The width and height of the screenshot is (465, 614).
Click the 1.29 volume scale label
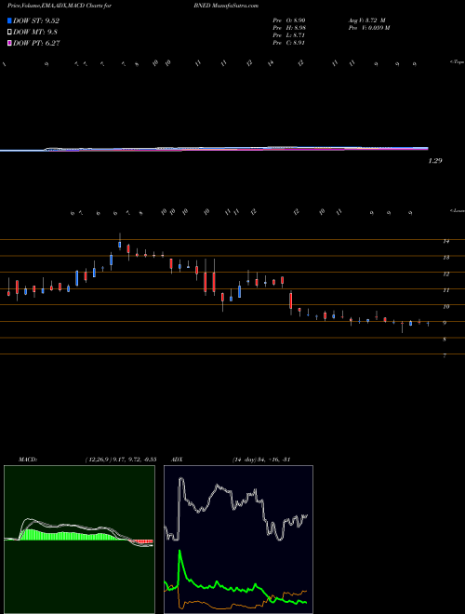tap(435, 161)
